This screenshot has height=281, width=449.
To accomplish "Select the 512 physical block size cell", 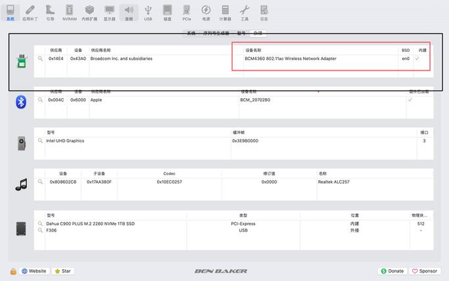I will (x=421, y=224).
